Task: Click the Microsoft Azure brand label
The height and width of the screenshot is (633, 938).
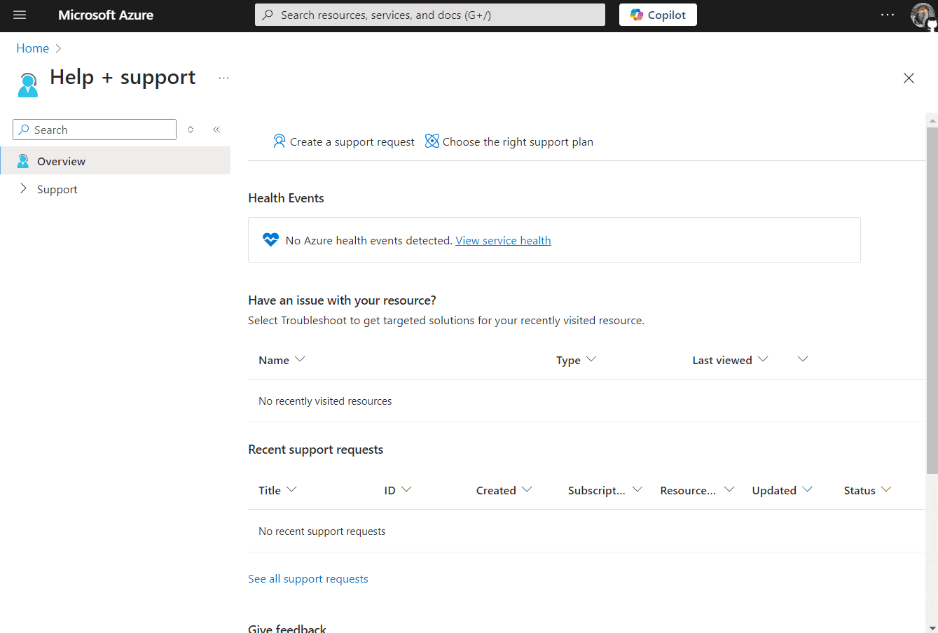Action: point(106,15)
